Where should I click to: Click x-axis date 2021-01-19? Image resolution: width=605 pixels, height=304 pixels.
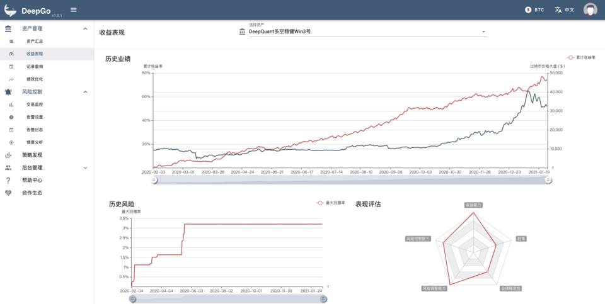(x=539, y=172)
